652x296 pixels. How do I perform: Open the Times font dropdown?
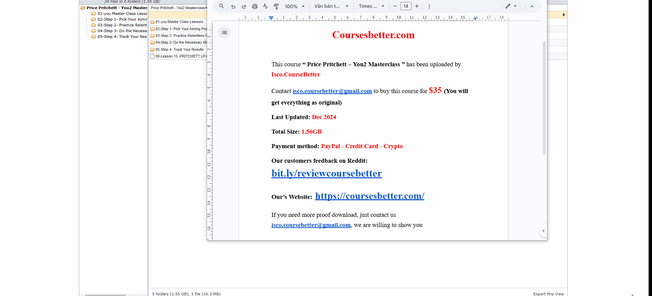pyautogui.click(x=371, y=6)
